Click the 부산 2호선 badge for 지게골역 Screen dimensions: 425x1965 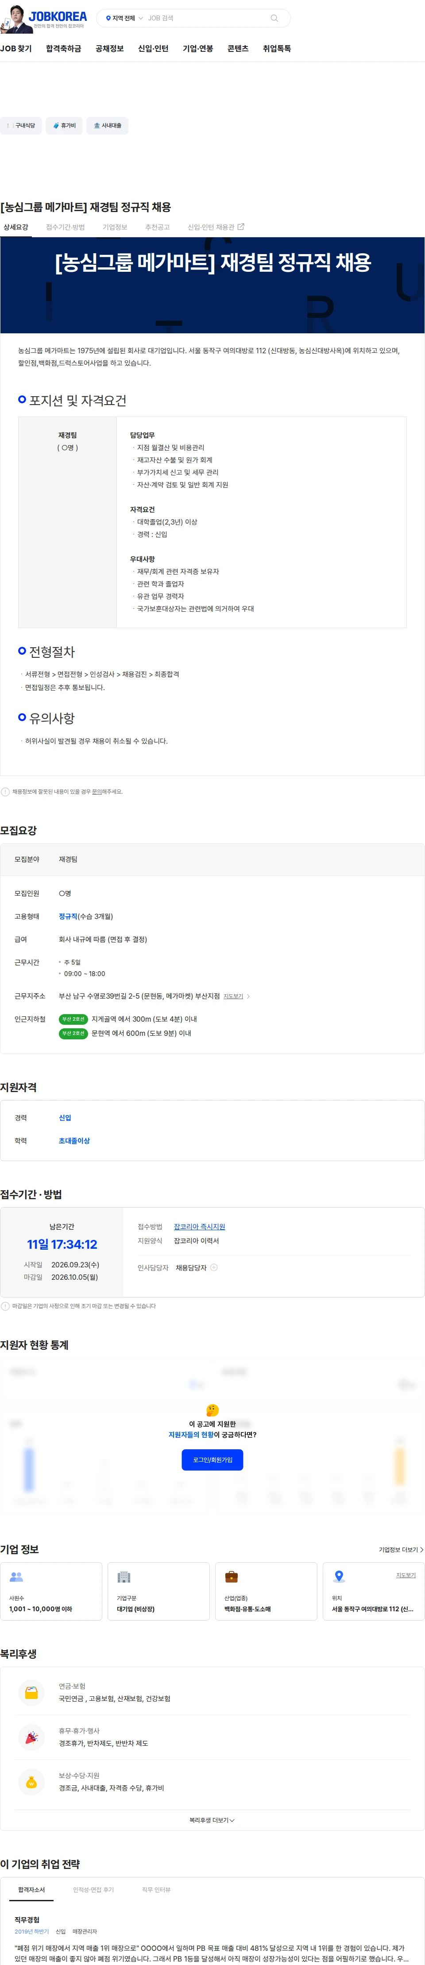point(73,1019)
